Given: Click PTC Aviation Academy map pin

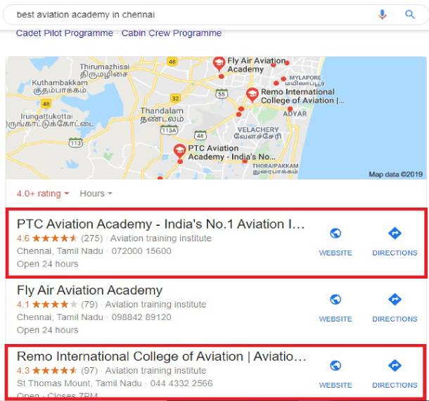Looking at the screenshot, I should tap(180, 151).
